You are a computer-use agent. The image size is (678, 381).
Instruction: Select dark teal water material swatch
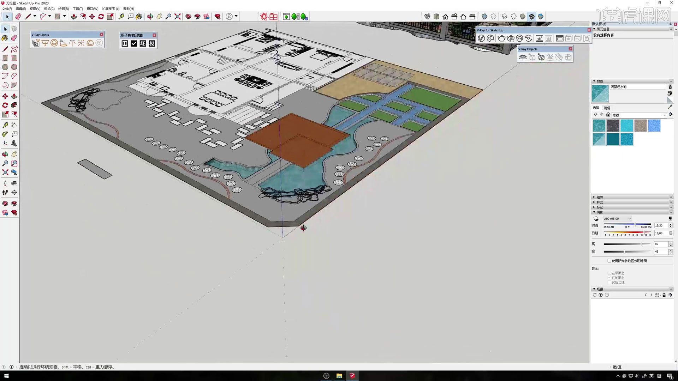click(613, 139)
